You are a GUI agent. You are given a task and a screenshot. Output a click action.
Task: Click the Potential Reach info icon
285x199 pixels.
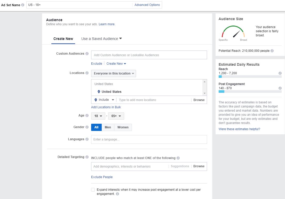point(272,51)
